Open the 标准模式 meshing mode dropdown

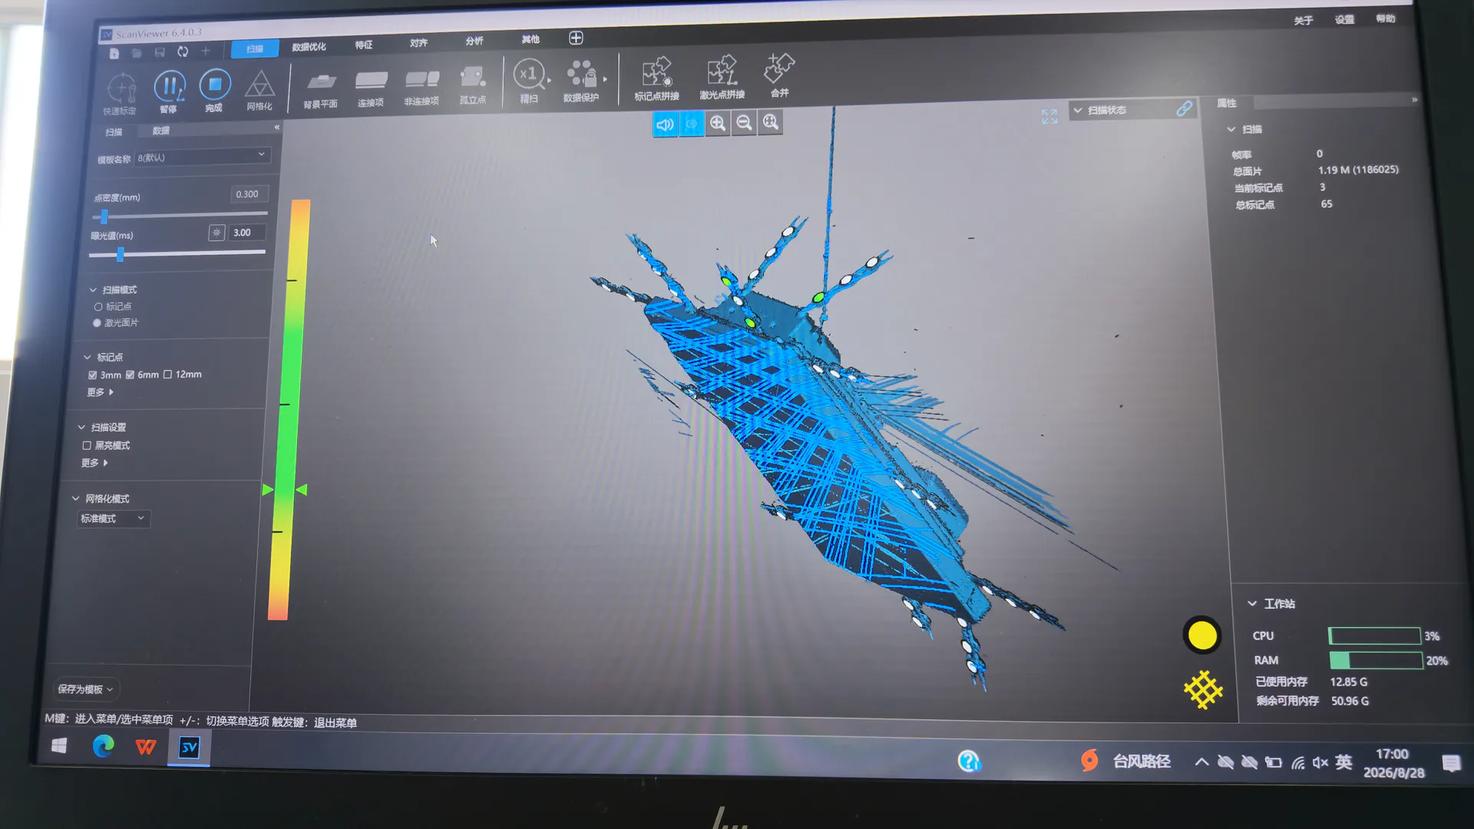(113, 519)
